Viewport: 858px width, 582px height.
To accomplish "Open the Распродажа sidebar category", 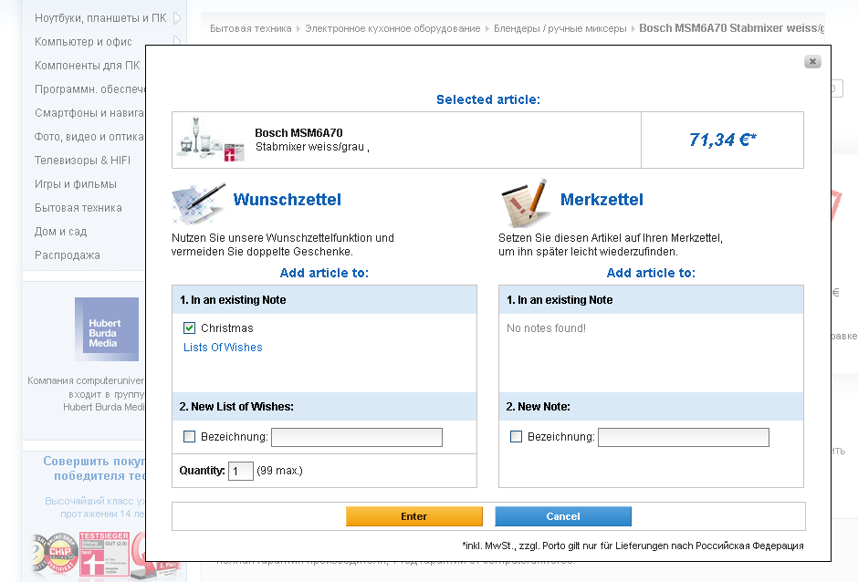I will click(x=68, y=255).
